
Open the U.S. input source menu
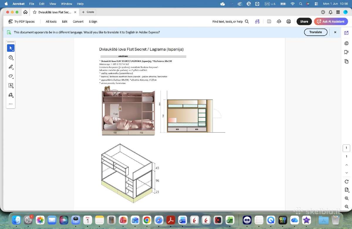(x=270, y=4)
